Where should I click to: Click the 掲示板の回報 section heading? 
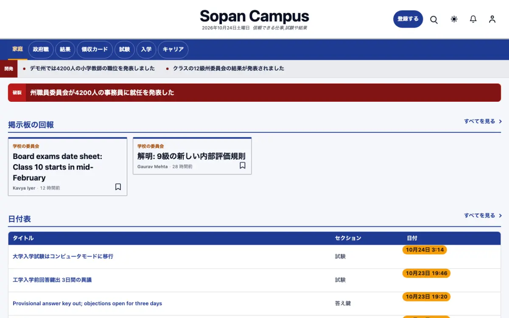pos(31,125)
